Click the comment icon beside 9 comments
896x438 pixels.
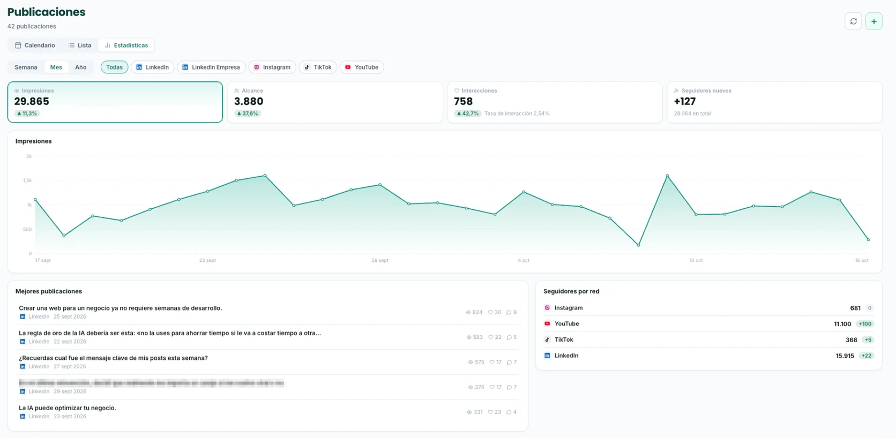coord(509,313)
